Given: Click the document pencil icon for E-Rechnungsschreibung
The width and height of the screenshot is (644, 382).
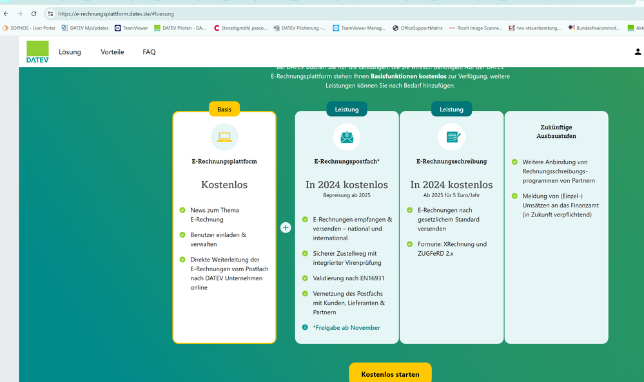Looking at the screenshot, I should point(451,137).
